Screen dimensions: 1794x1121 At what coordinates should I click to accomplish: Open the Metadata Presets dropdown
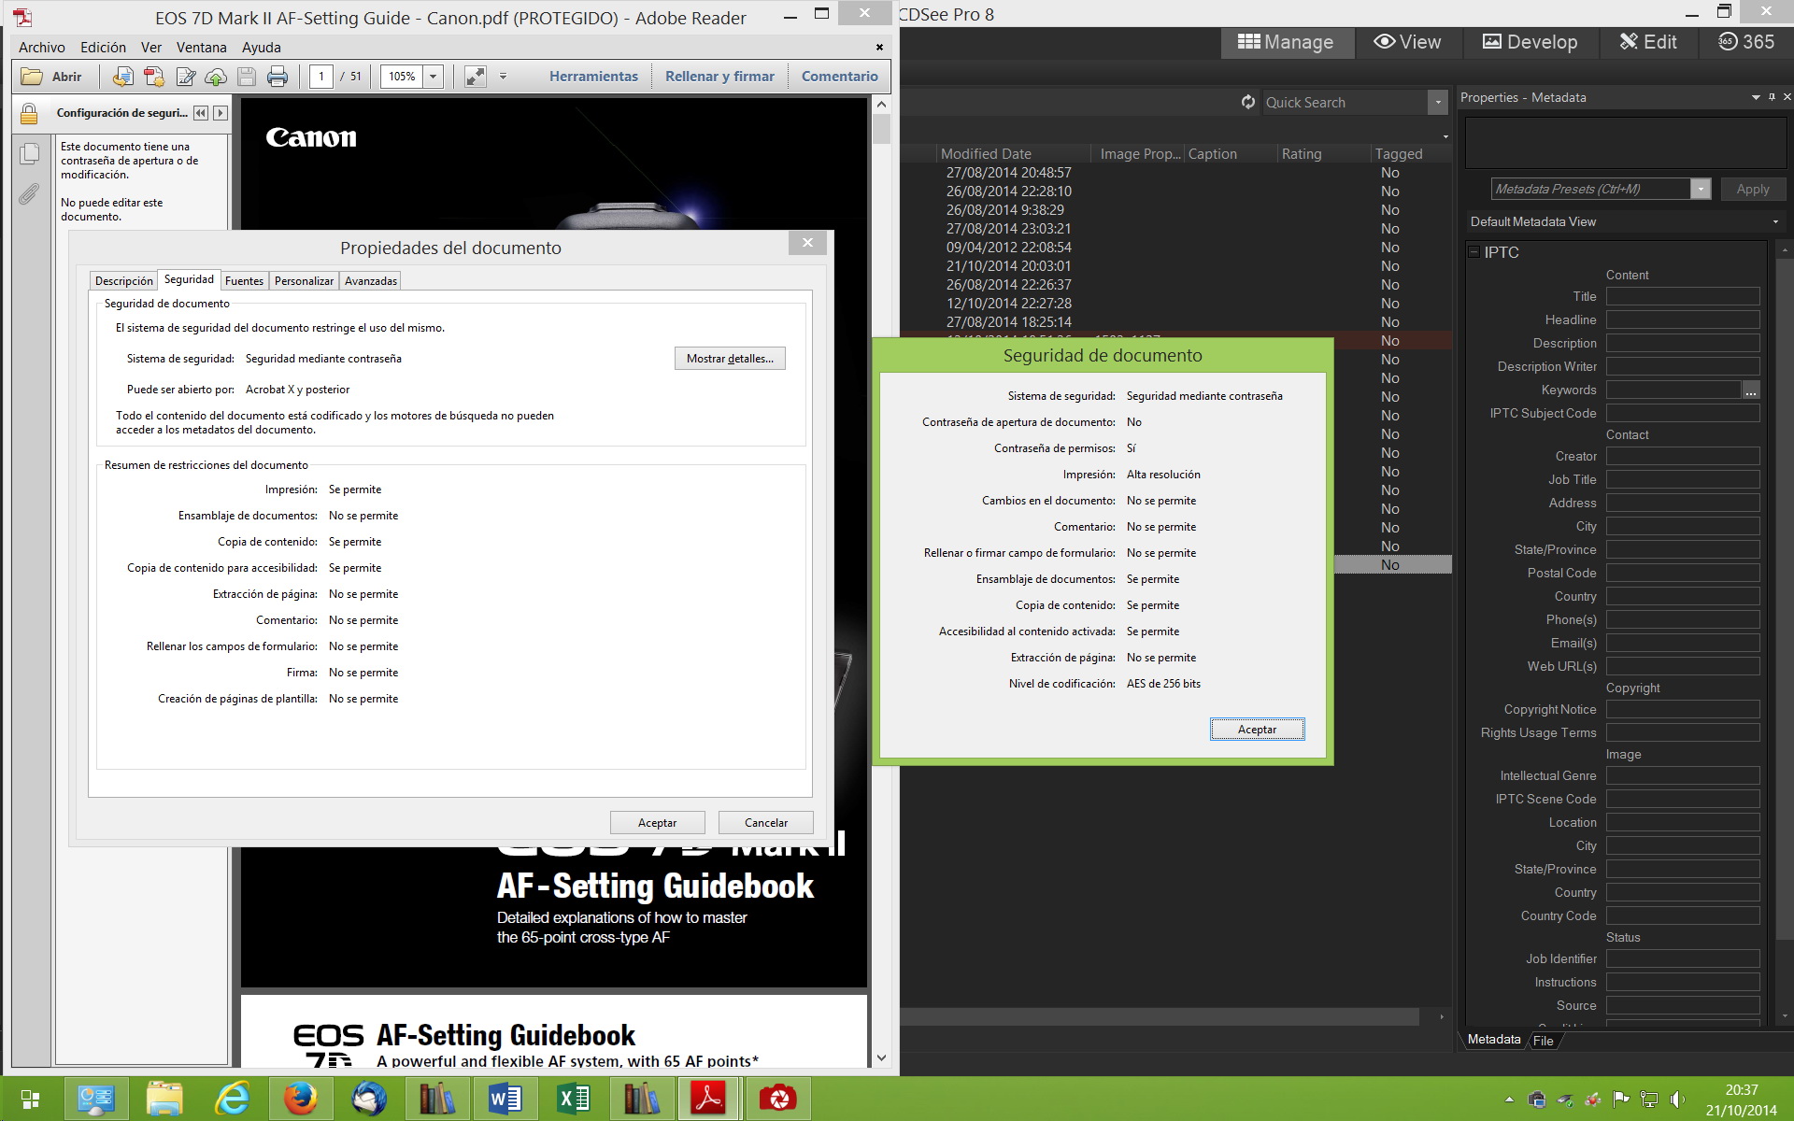[1701, 189]
